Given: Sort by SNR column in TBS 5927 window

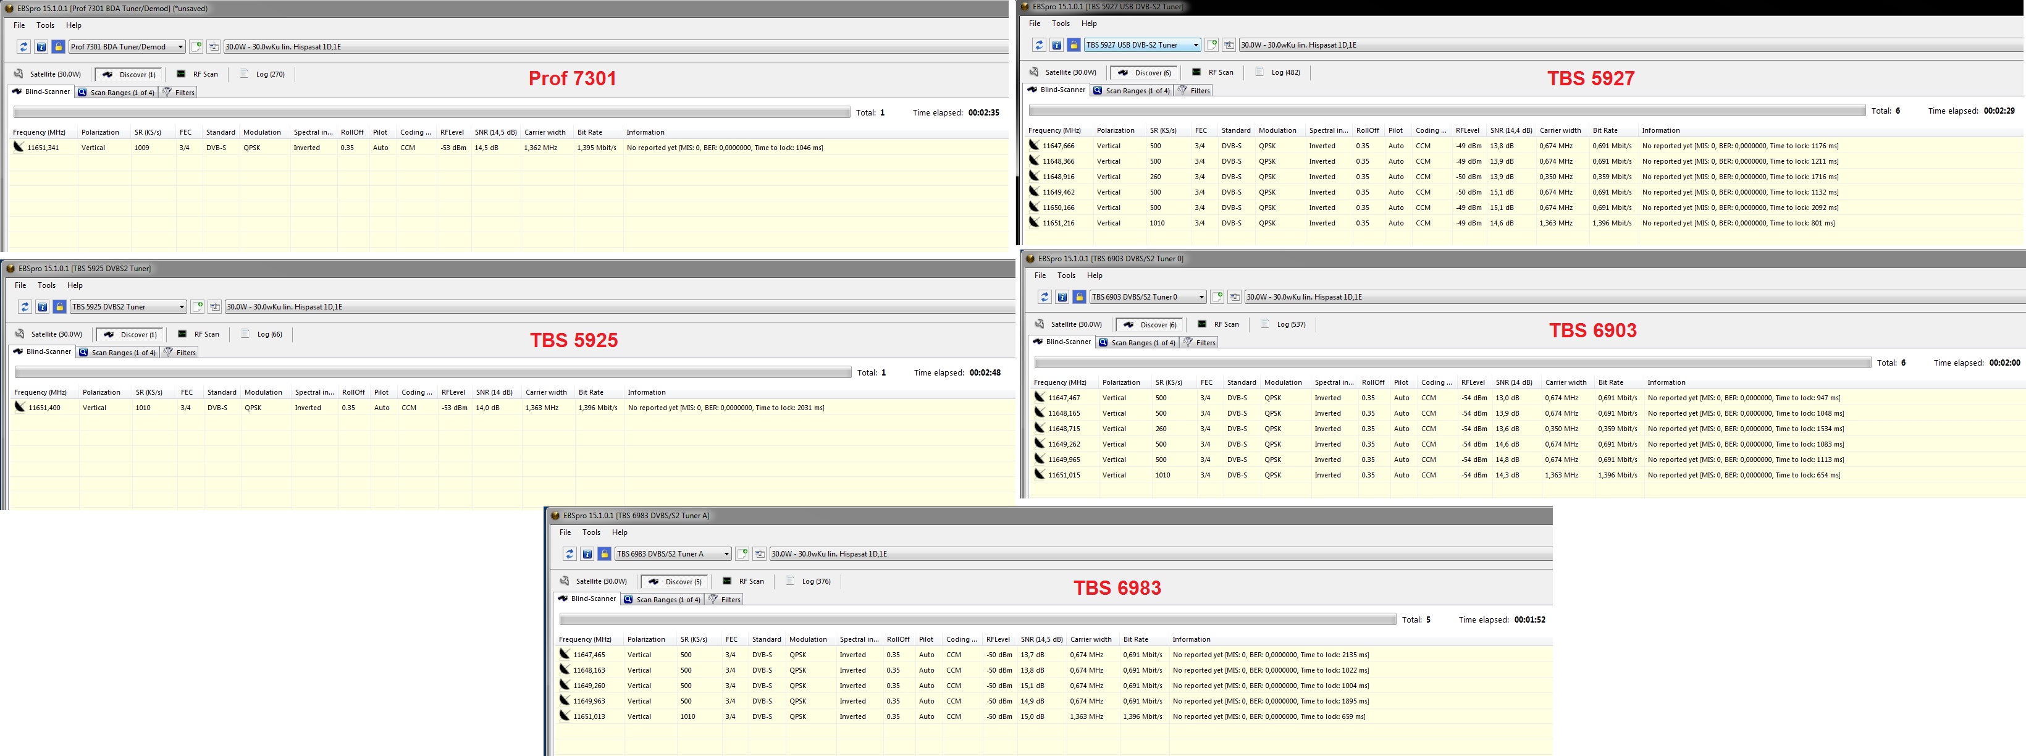Looking at the screenshot, I should [1511, 130].
